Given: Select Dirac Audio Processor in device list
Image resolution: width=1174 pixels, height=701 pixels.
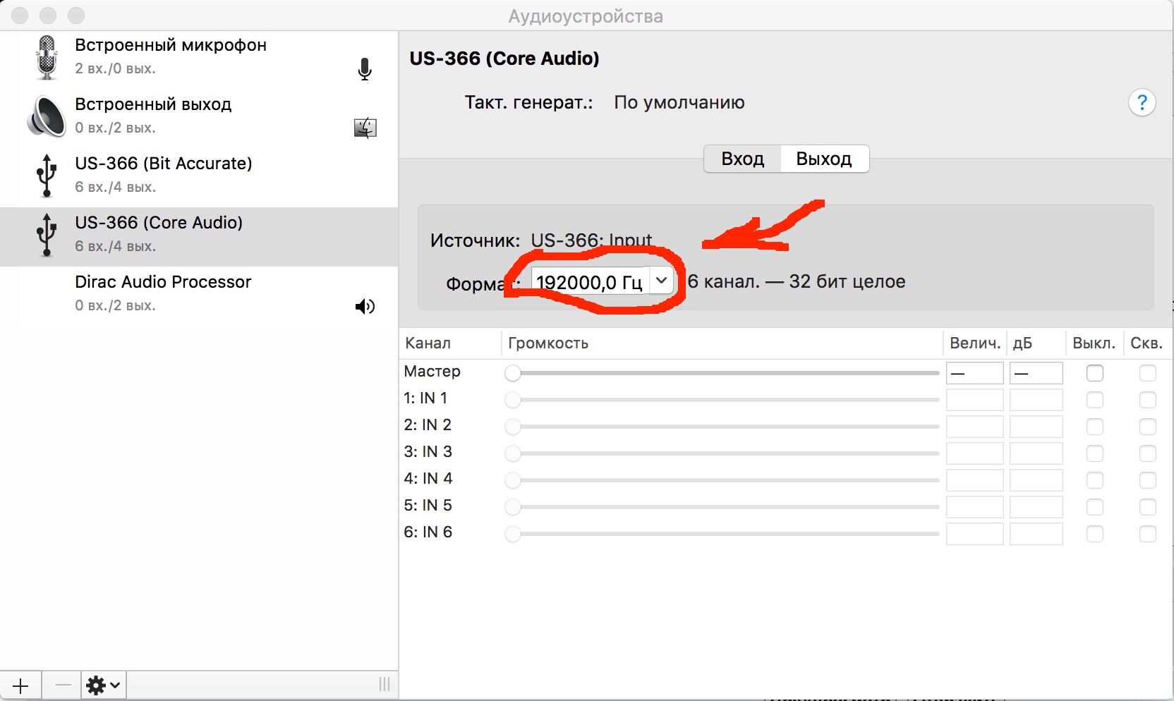Looking at the screenshot, I should (163, 293).
